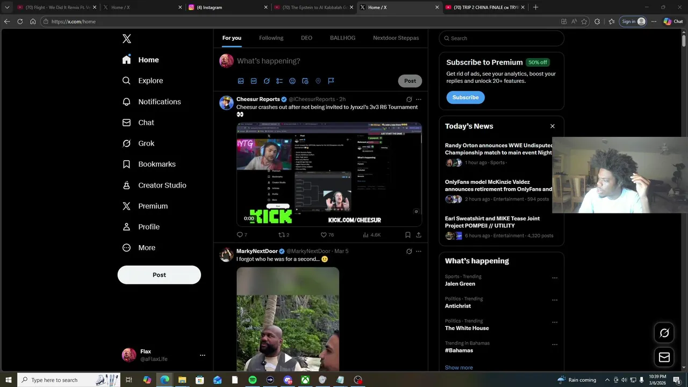Image resolution: width=688 pixels, height=387 pixels.
Task: Click the large white Post button in sidebar
Action: click(159, 275)
